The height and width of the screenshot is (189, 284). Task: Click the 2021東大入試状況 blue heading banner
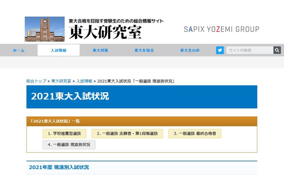tap(142, 97)
